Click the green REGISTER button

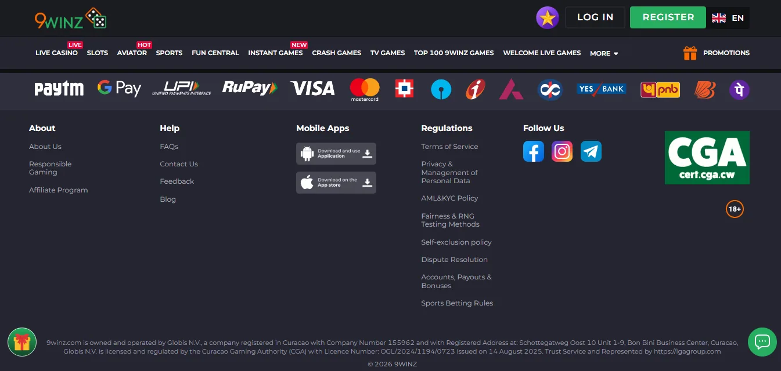click(x=668, y=17)
